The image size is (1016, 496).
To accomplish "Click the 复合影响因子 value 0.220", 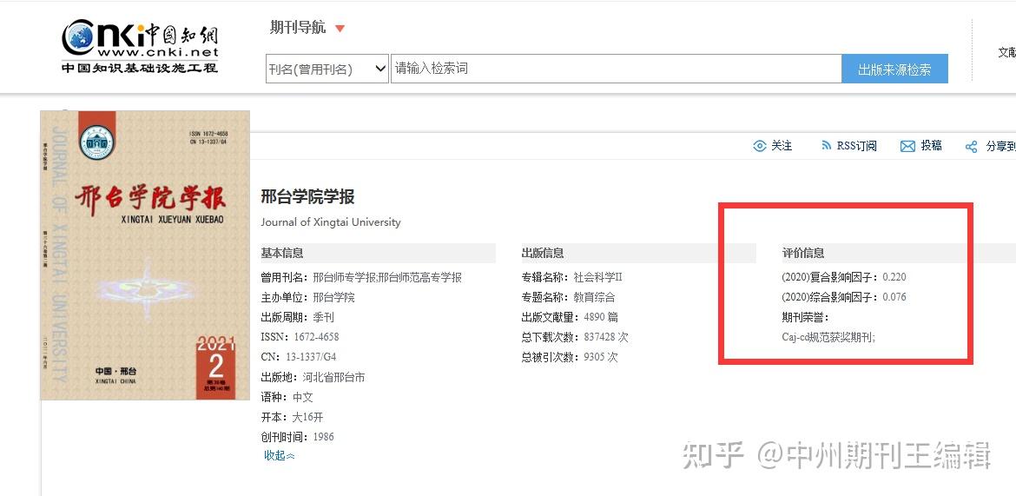I will 894,277.
